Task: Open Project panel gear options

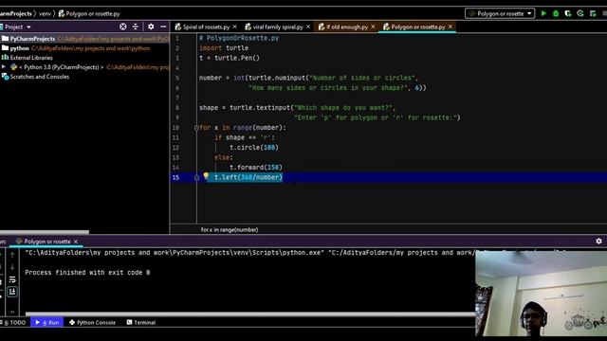Action: pos(151,27)
